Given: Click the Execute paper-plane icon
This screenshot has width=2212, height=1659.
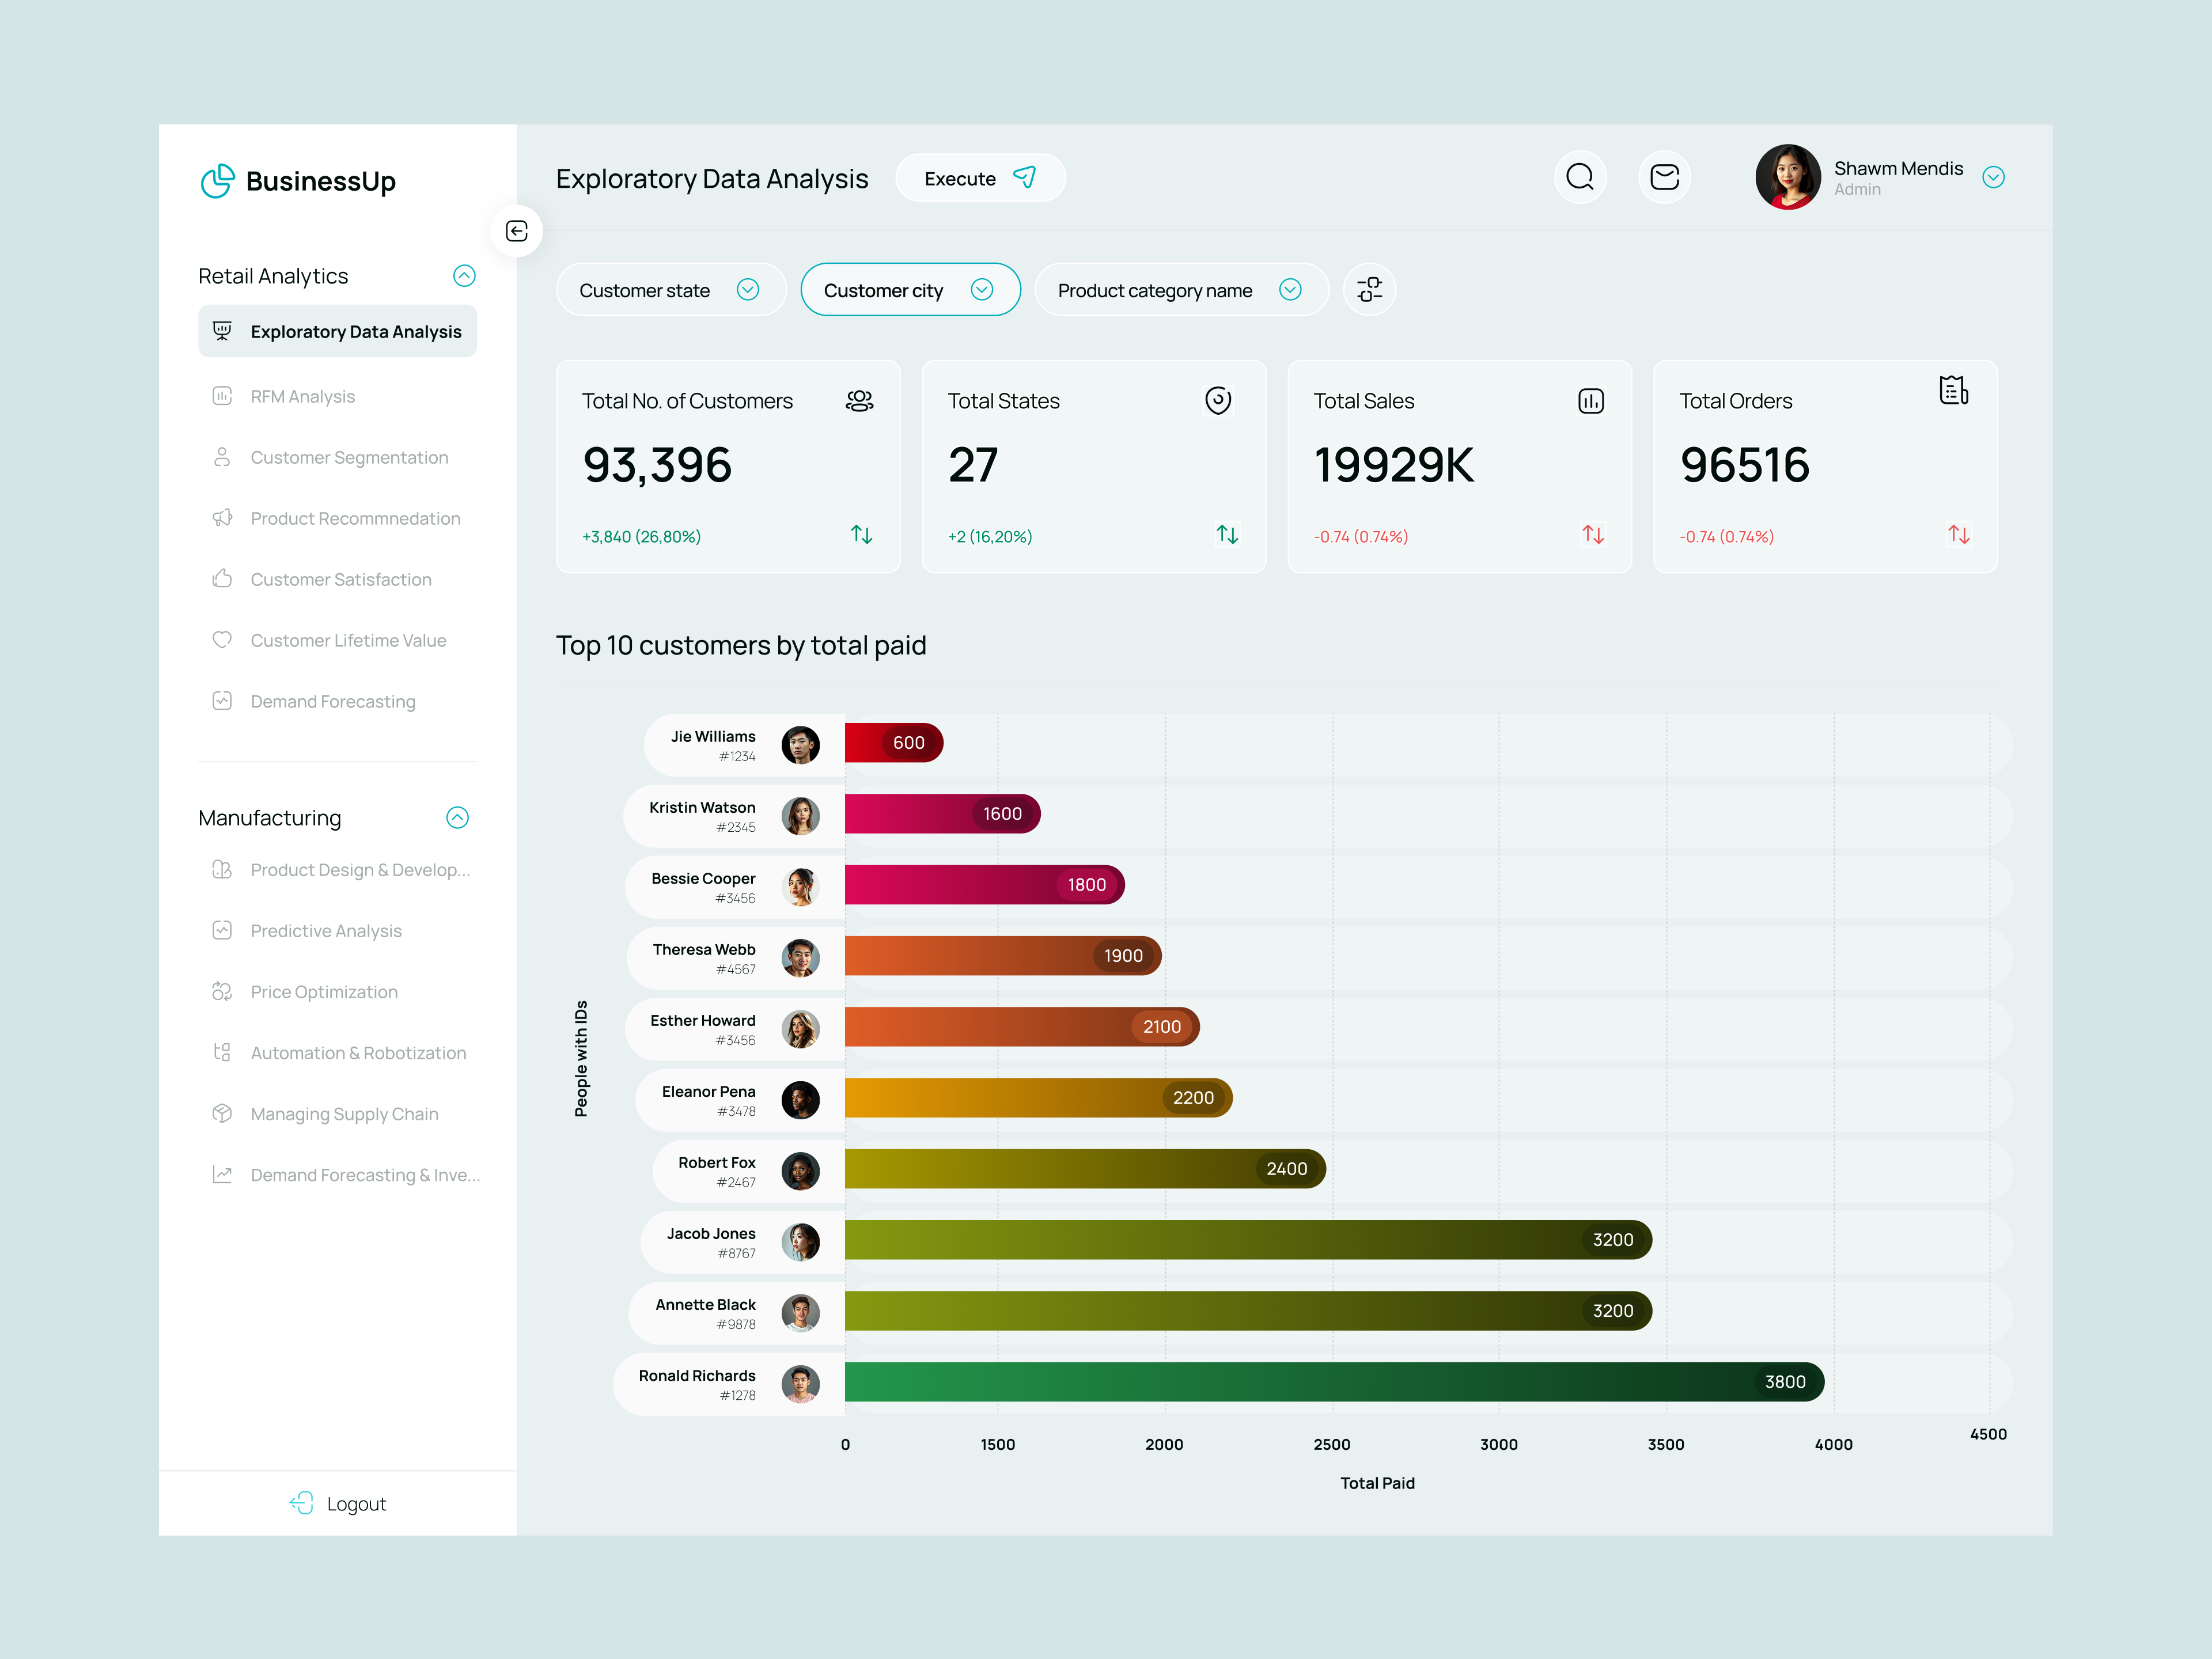Looking at the screenshot, I should tap(1025, 177).
